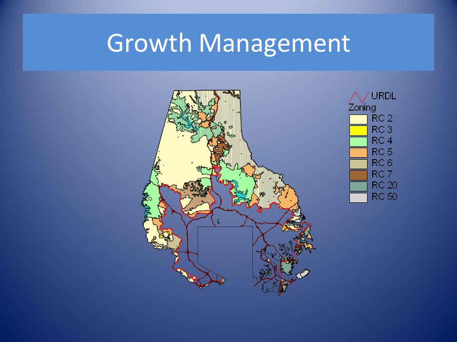Select the RC 2 legend label

(x=382, y=118)
